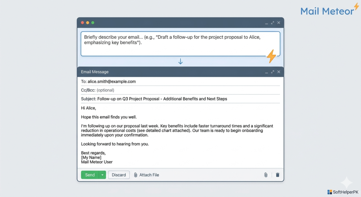361x197 pixels.
Task: Click the 'Email Message' panel title
Action: pyautogui.click(x=94, y=72)
